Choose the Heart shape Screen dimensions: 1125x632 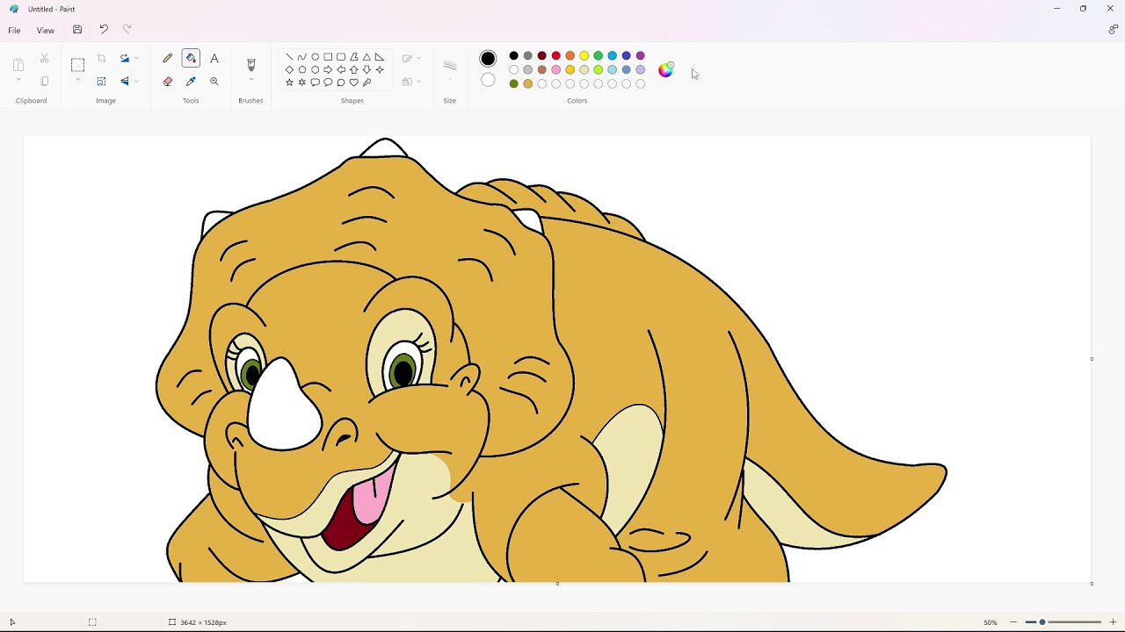(x=354, y=83)
